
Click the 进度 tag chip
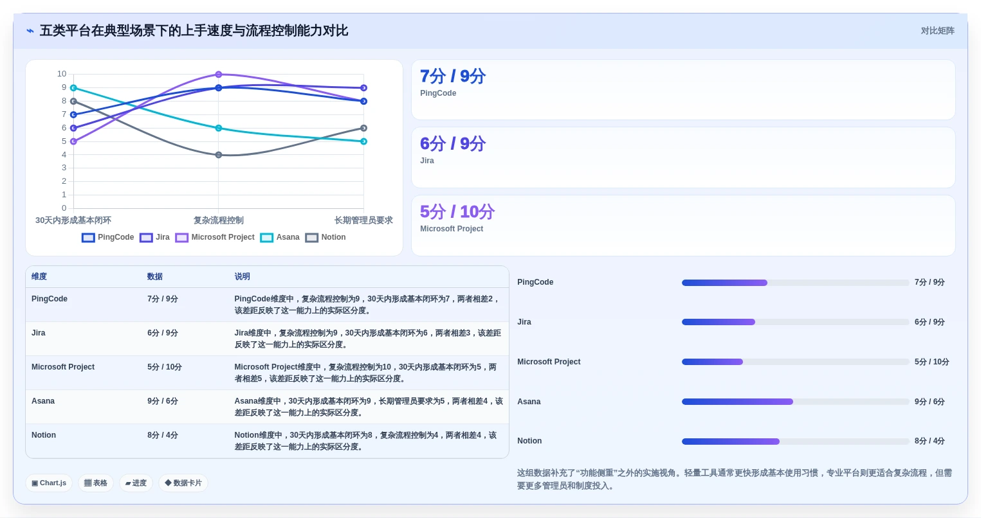[136, 483]
